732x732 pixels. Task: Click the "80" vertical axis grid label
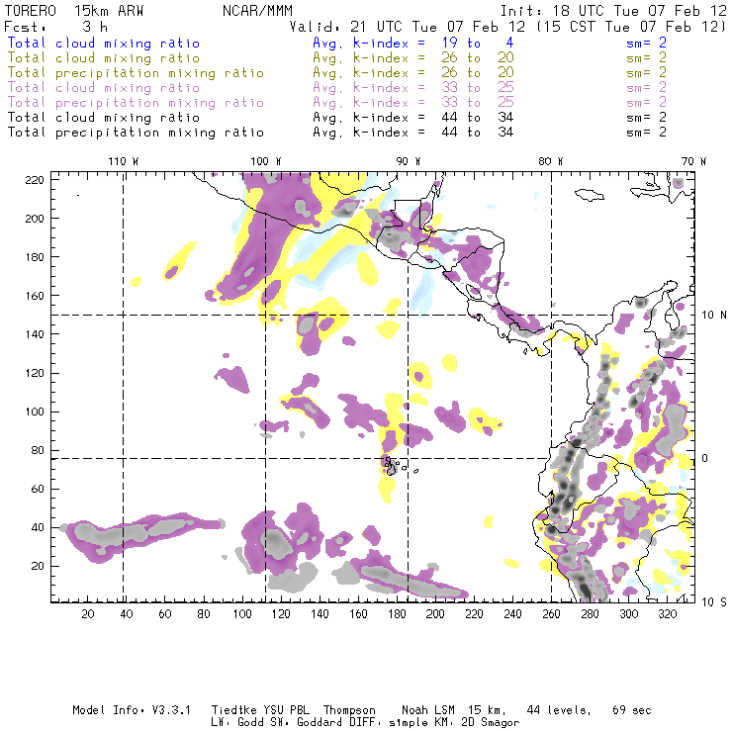coord(38,450)
